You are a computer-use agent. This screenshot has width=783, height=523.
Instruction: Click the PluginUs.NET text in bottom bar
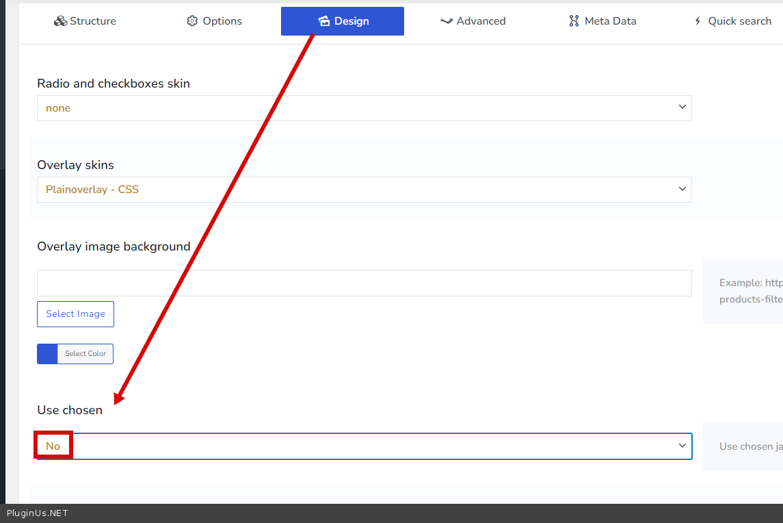(x=38, y=513)
